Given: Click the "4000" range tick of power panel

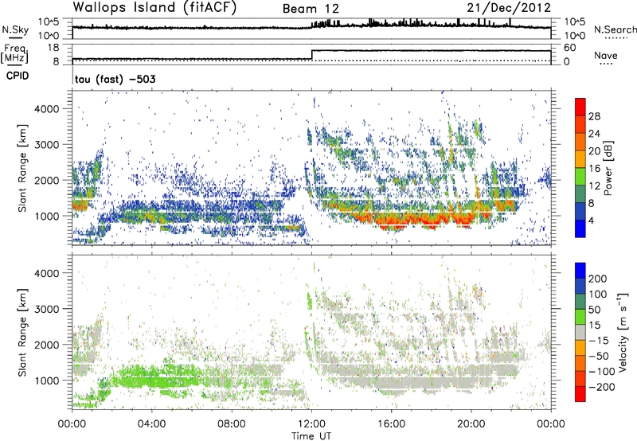Looking at the screenshot, I should [46, 109].
